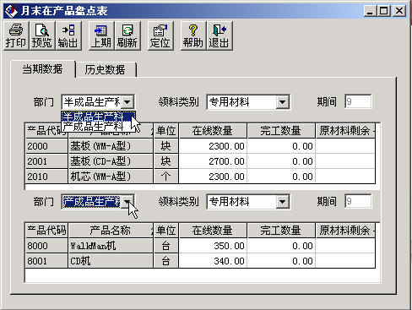Click 完工数量 0.00 in row 8000
The image size is (412, 310).
(x=280, y=246)
